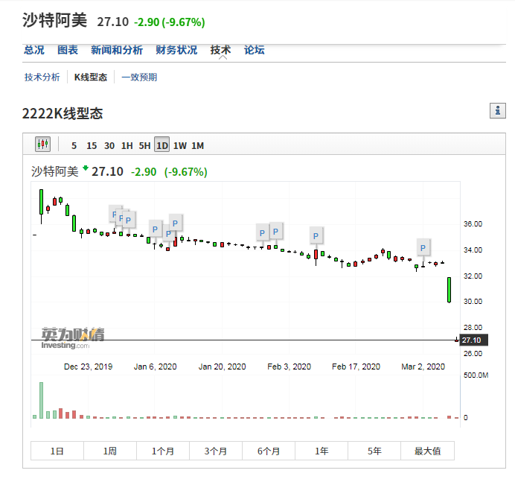Go to the 图表 chart tab

pos(68,50)
